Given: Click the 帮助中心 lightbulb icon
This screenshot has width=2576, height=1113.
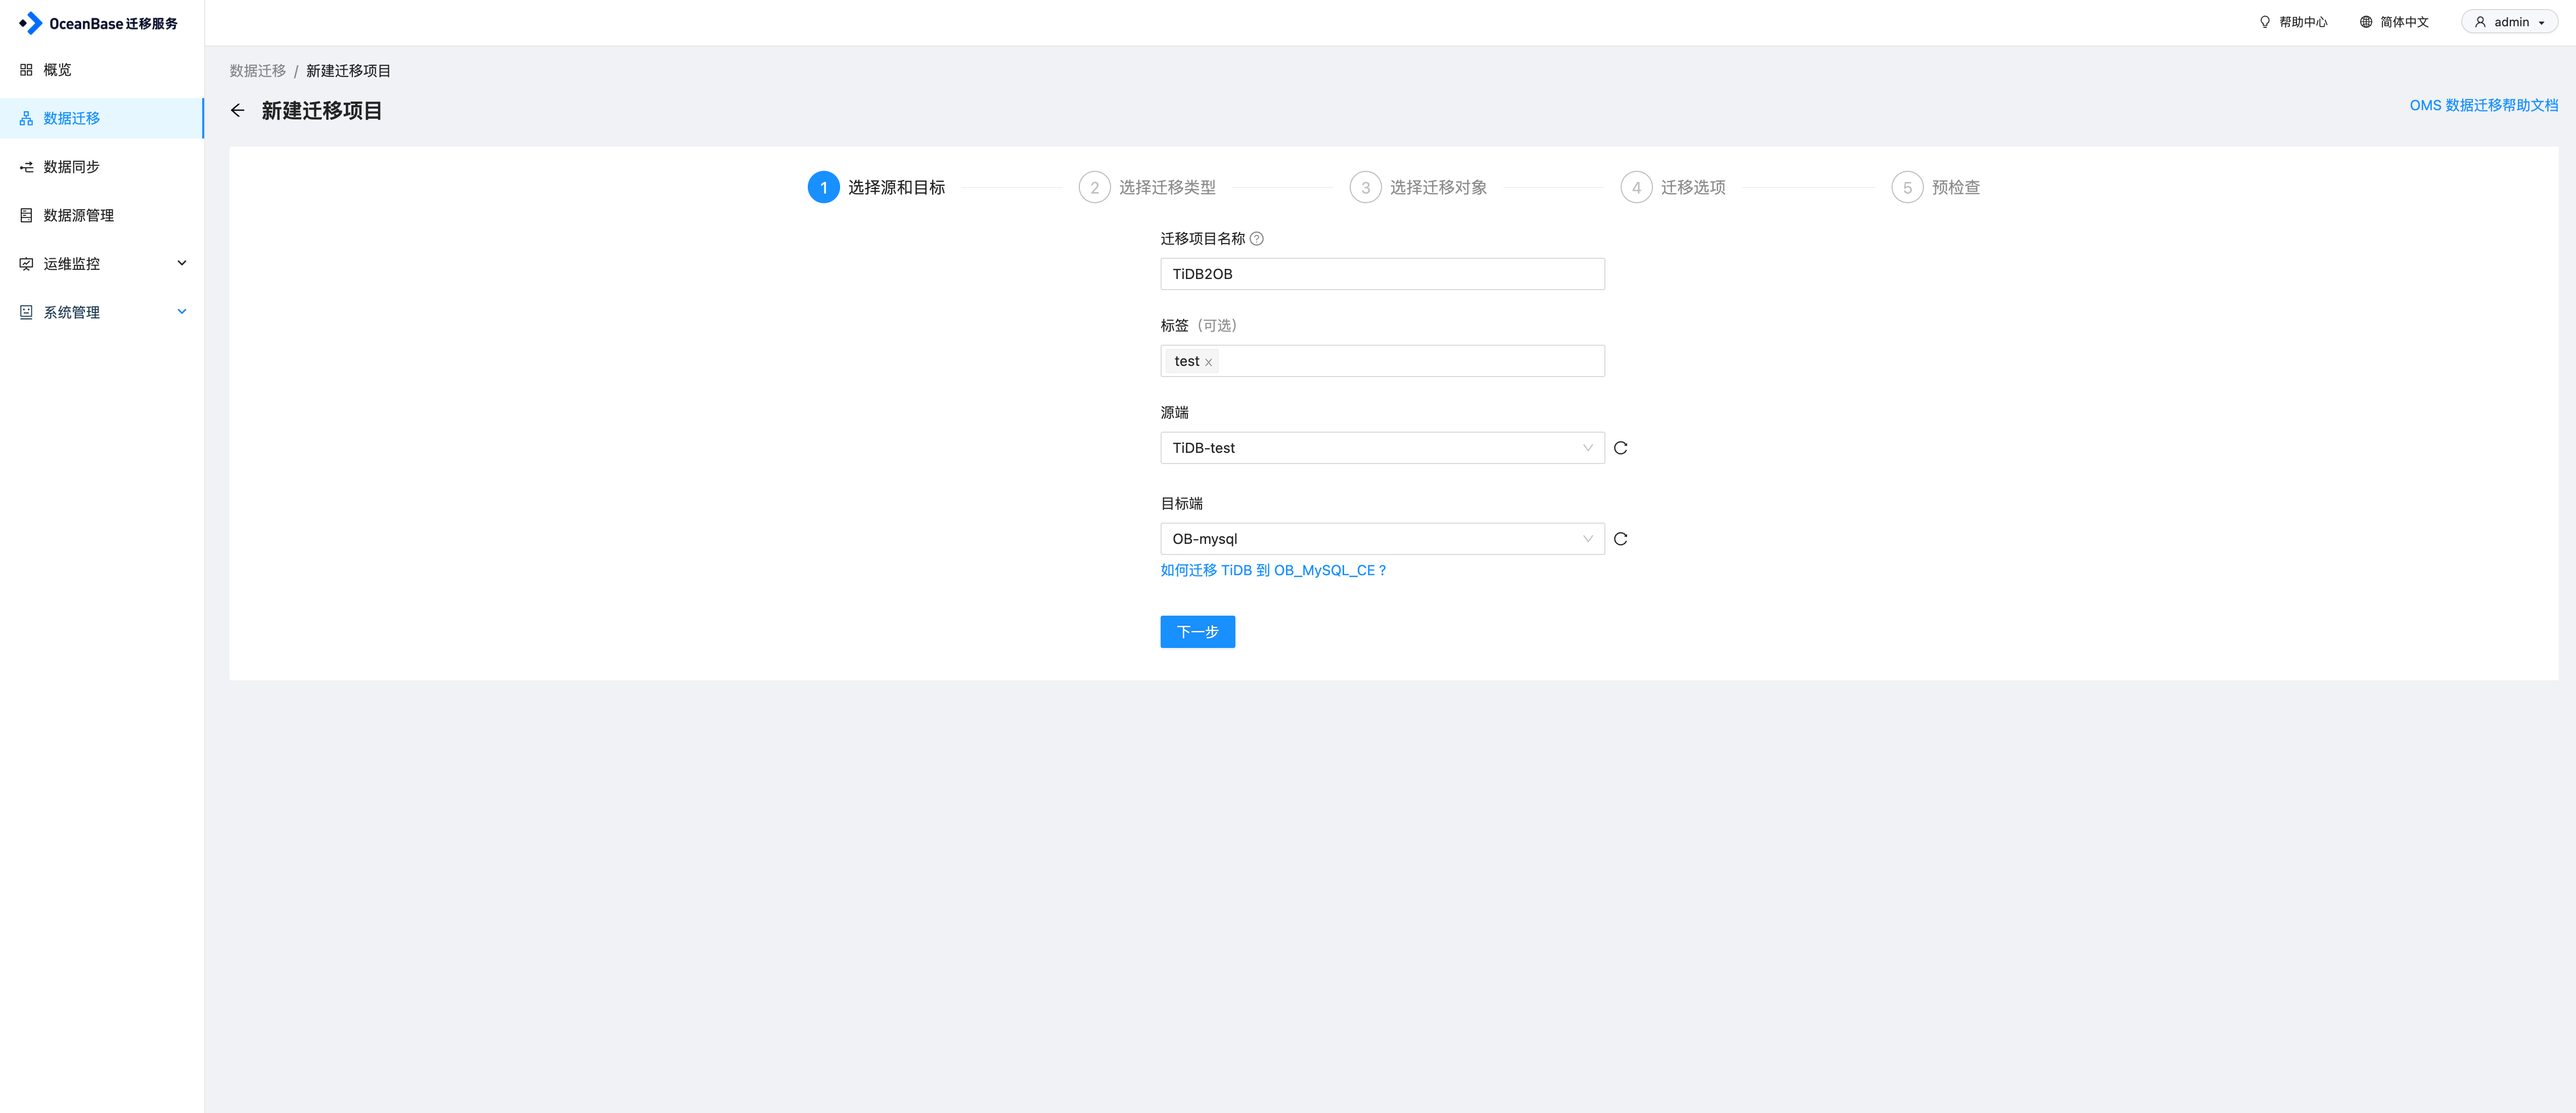Looking at the screenshot, I should [x=2265, y=22].
